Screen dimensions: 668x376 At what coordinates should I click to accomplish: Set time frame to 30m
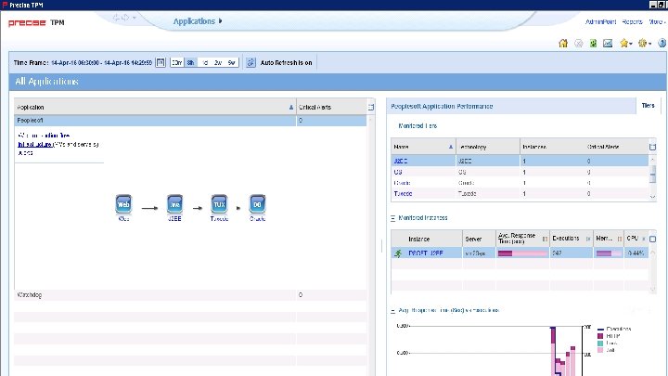coord(177,63)
